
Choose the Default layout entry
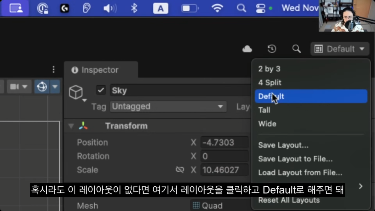pos(311,96)
